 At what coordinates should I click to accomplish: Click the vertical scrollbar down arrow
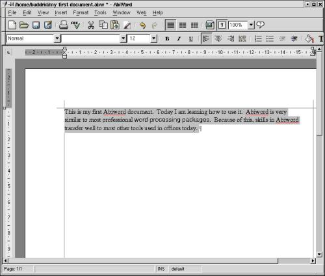[319, 255]
